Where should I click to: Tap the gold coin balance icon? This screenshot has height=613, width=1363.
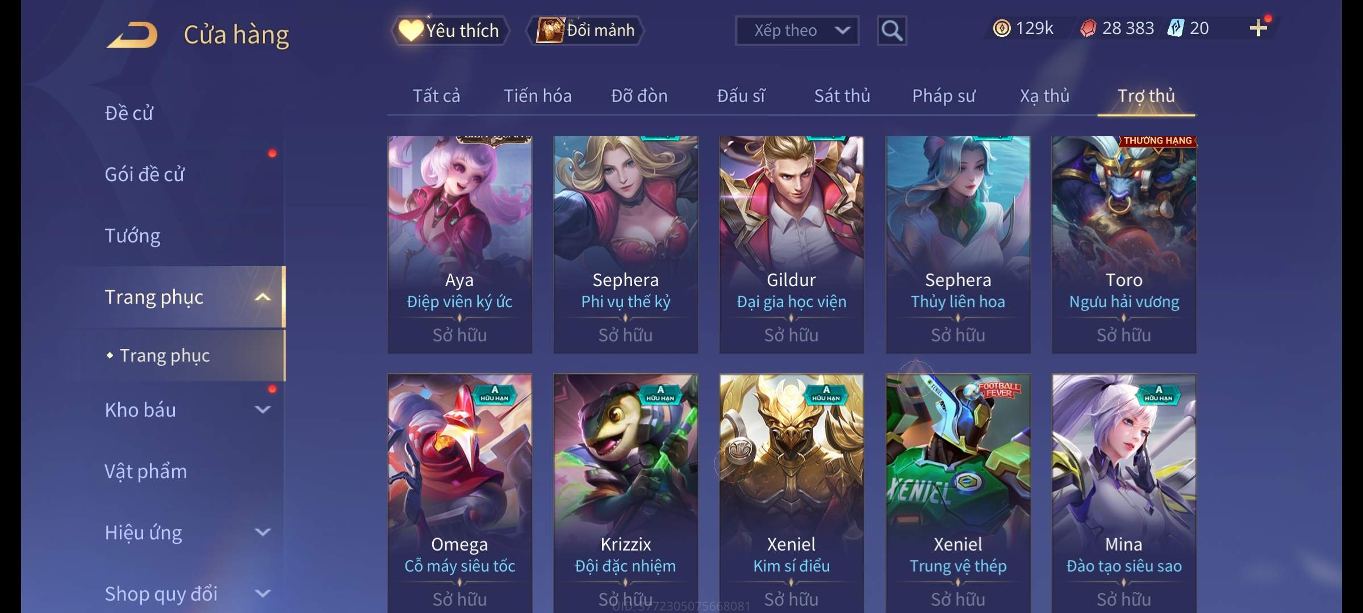pyautogui.click(x=1002, y=28)
